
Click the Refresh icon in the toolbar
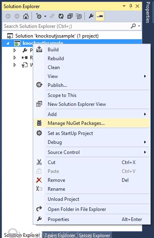(61, 16)
